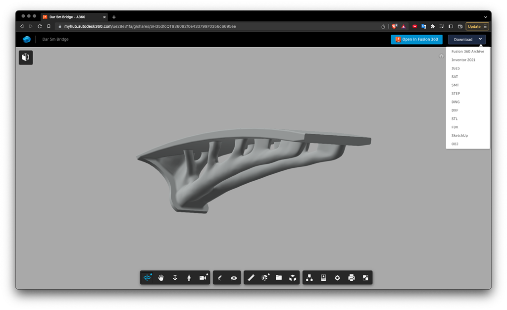The width and height of the screenshot is (507, 310).
Task: Toggle the hide/show eye icon
Action: pos(234,278)
